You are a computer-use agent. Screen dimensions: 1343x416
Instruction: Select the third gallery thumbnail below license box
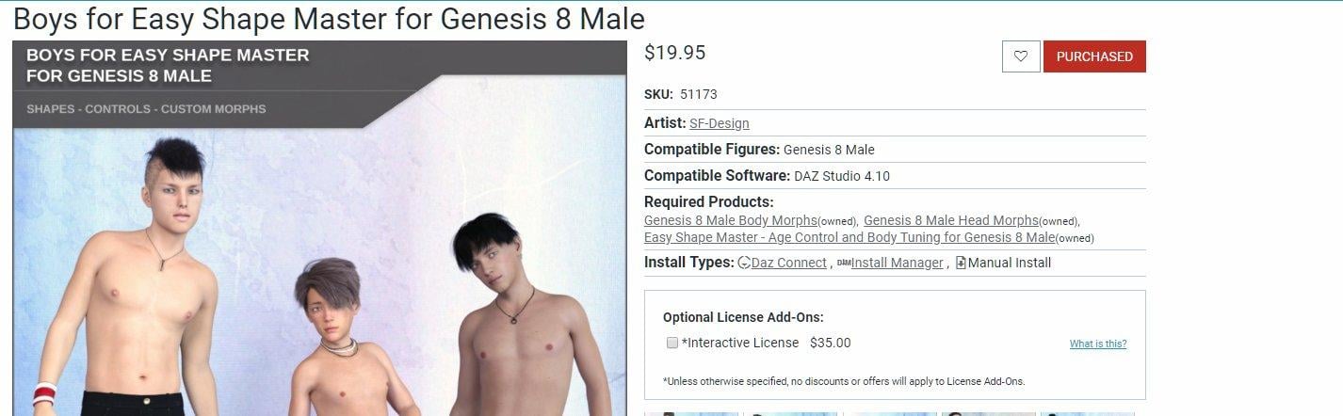tap(890, 414)
